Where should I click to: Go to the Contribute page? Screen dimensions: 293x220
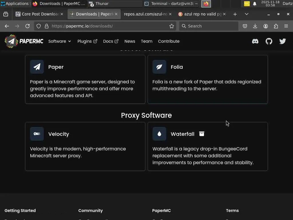pyautogui.click(x=169, y=41)
